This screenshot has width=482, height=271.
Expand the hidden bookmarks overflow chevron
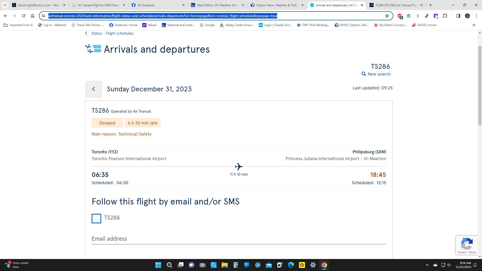(474, 25)
